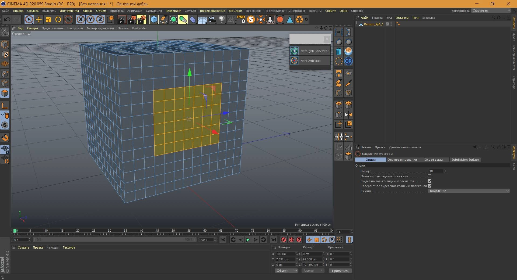Screen dimensions: 517x280
Task: Toggle Retopo_Куб_1 visibility dots
Action: pos(391,24)
